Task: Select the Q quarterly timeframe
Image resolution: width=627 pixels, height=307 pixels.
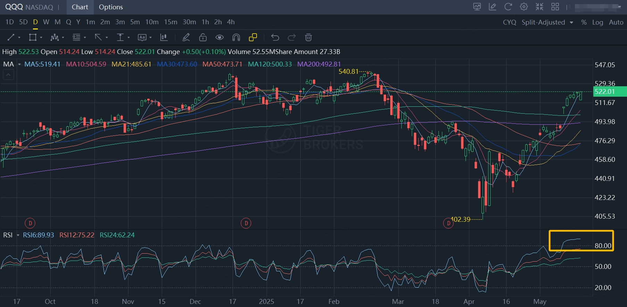Action: click(x=68, y=22)
